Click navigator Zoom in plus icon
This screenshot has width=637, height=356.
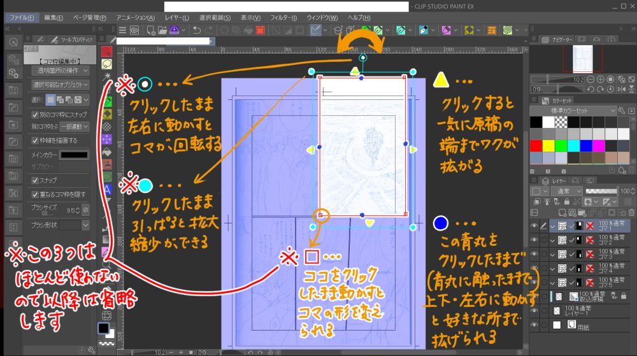point(600,80)
